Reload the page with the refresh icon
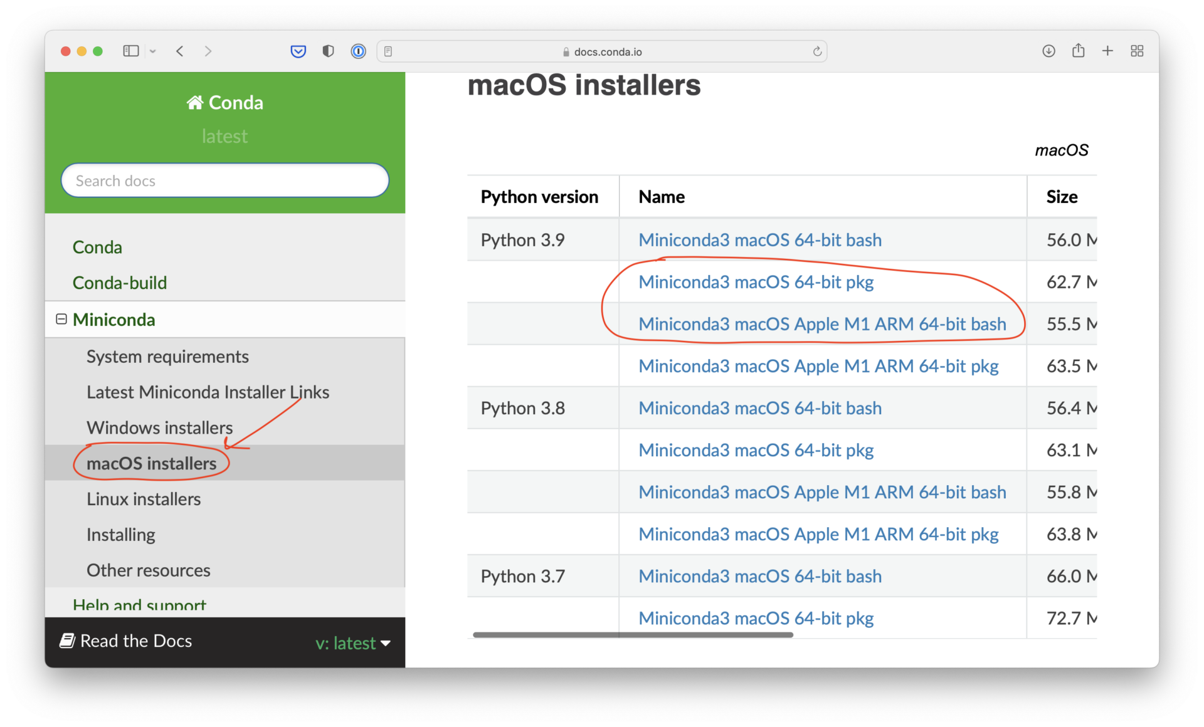This screenshot has width=1204, height=727. pos(817,51)
